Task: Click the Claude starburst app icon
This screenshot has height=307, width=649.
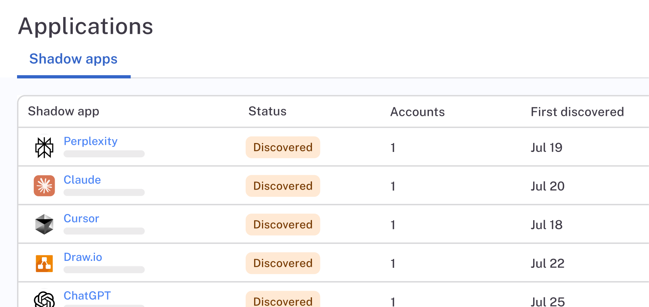Action: (44, 186)
